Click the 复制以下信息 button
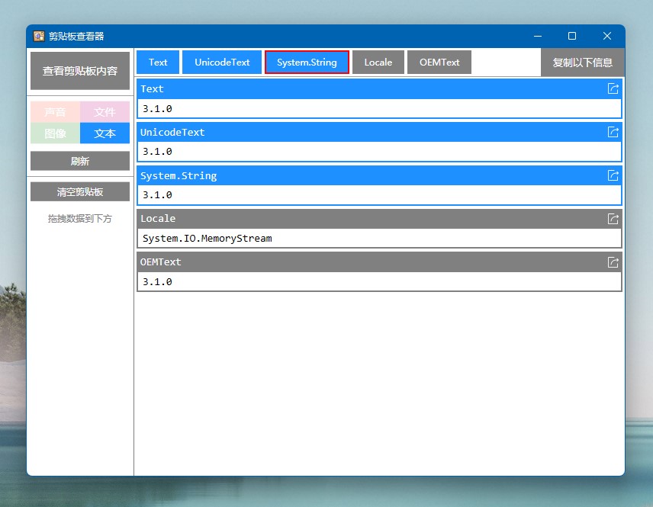This screenshot has height=507, width=653. pyautogui.click(x=582, y=63)
